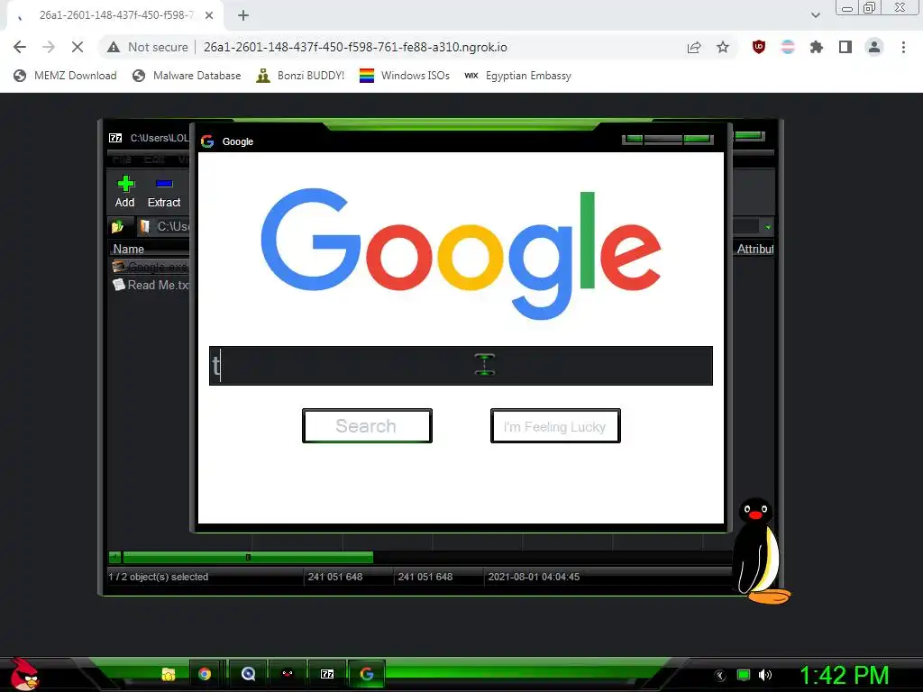Image resolution: width=923 pixels, height=692 pixels.
Task: Go forward in the browser
Action: [49, 47]
